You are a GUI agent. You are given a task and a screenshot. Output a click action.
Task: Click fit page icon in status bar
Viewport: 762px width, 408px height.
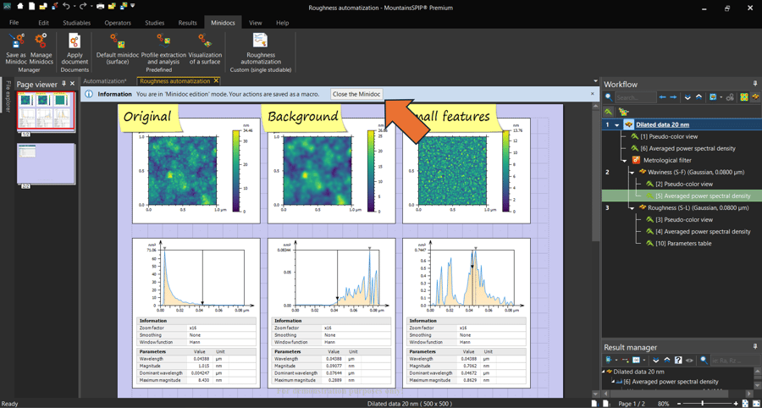point(745,404)
